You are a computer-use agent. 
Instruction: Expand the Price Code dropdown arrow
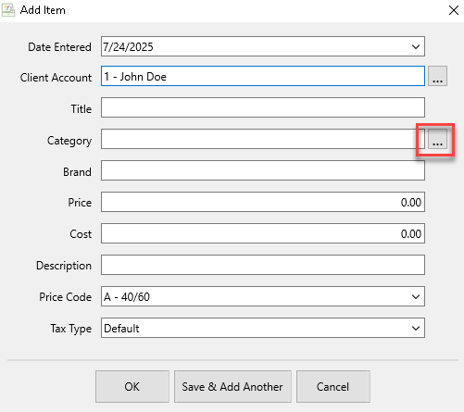(416, 296)
